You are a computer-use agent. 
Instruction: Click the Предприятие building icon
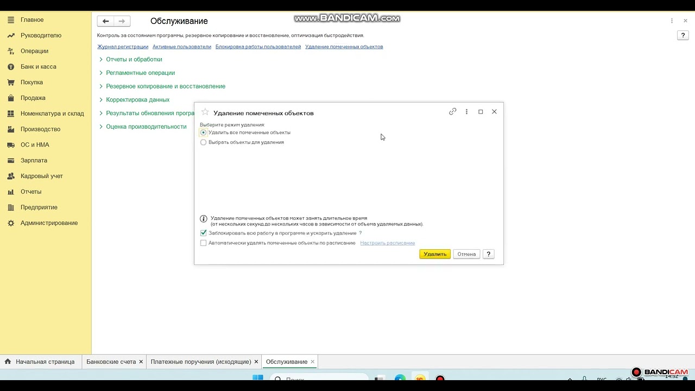[10, 207]
